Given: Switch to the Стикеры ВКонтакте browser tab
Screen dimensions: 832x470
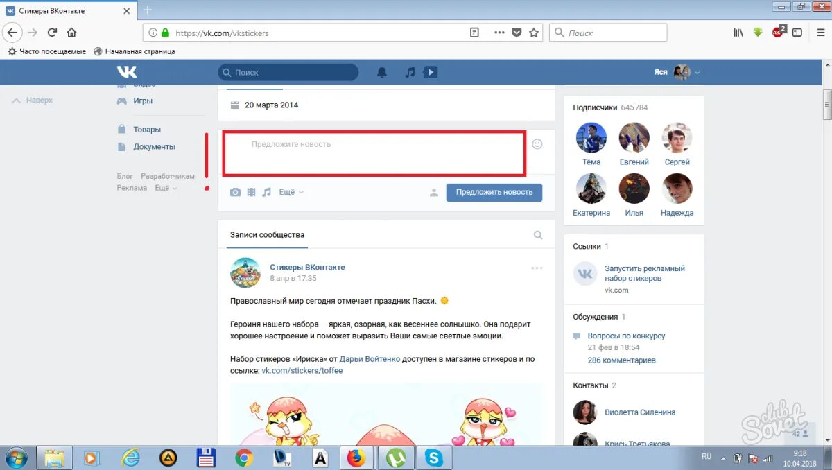Looking at the screenshot, I should click(x=69, y=10).
